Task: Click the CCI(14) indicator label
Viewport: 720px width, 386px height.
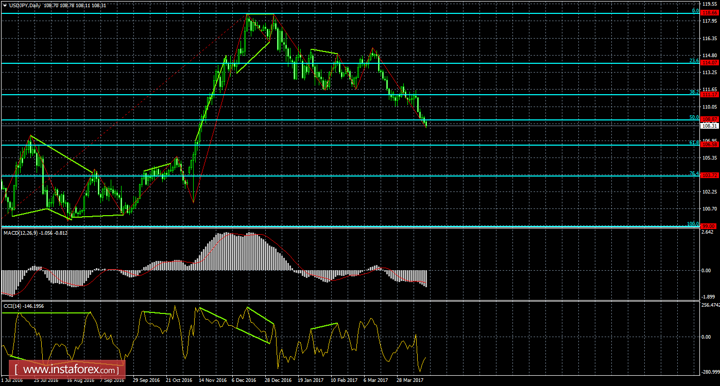Action: point(24,306)
